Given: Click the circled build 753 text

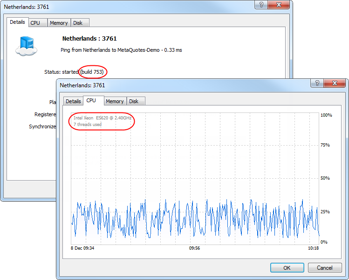Looking at the screenshot, I should [x=92, y=72].
